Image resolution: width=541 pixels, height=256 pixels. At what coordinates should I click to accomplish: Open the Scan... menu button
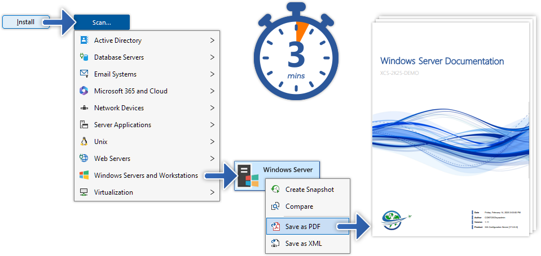coord(102,23)
